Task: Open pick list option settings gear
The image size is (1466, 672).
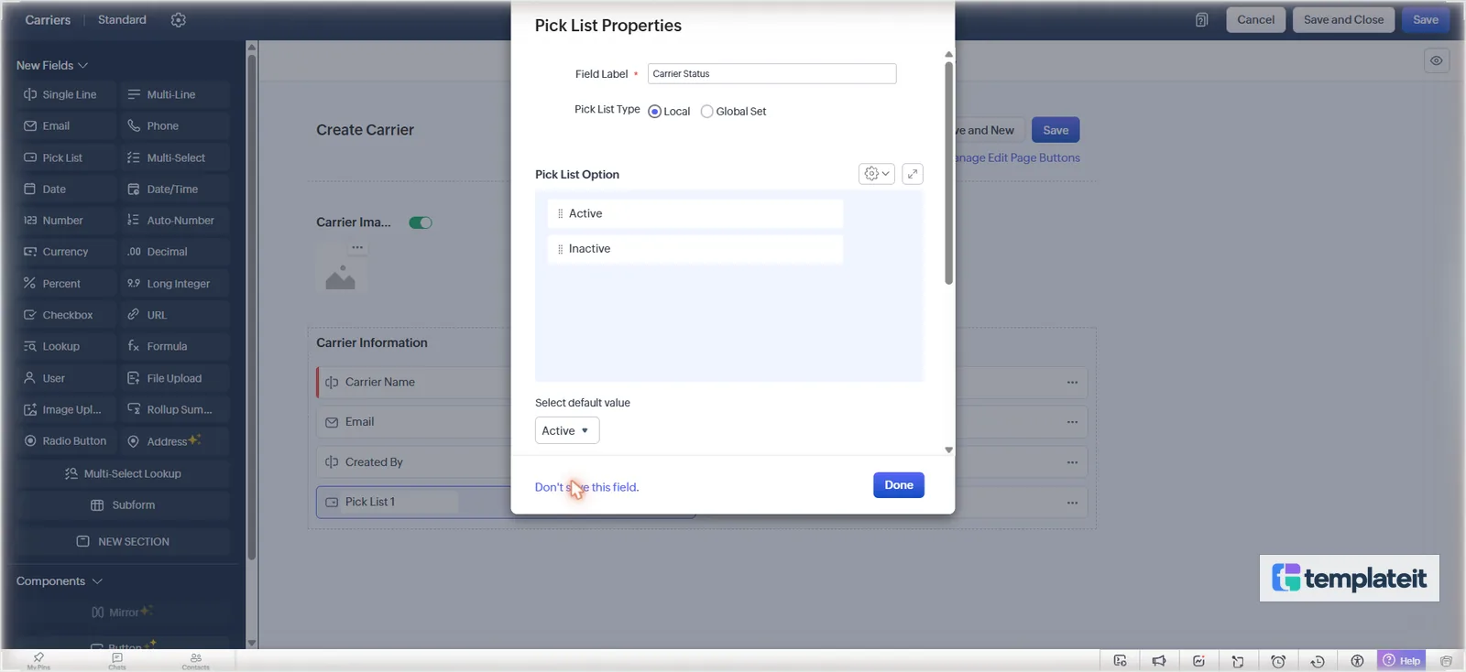Action: pyautogui.click(x=876, y=173)
